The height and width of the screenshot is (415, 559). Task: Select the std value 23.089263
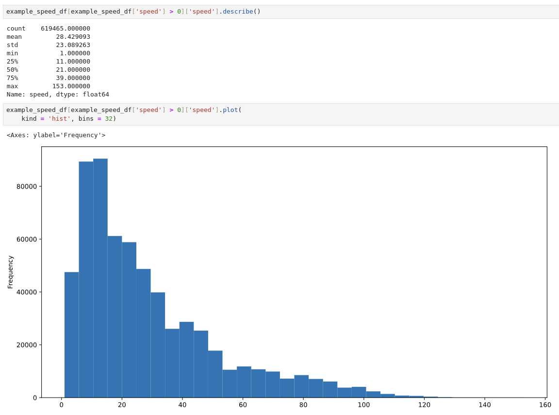coord(73,45)
